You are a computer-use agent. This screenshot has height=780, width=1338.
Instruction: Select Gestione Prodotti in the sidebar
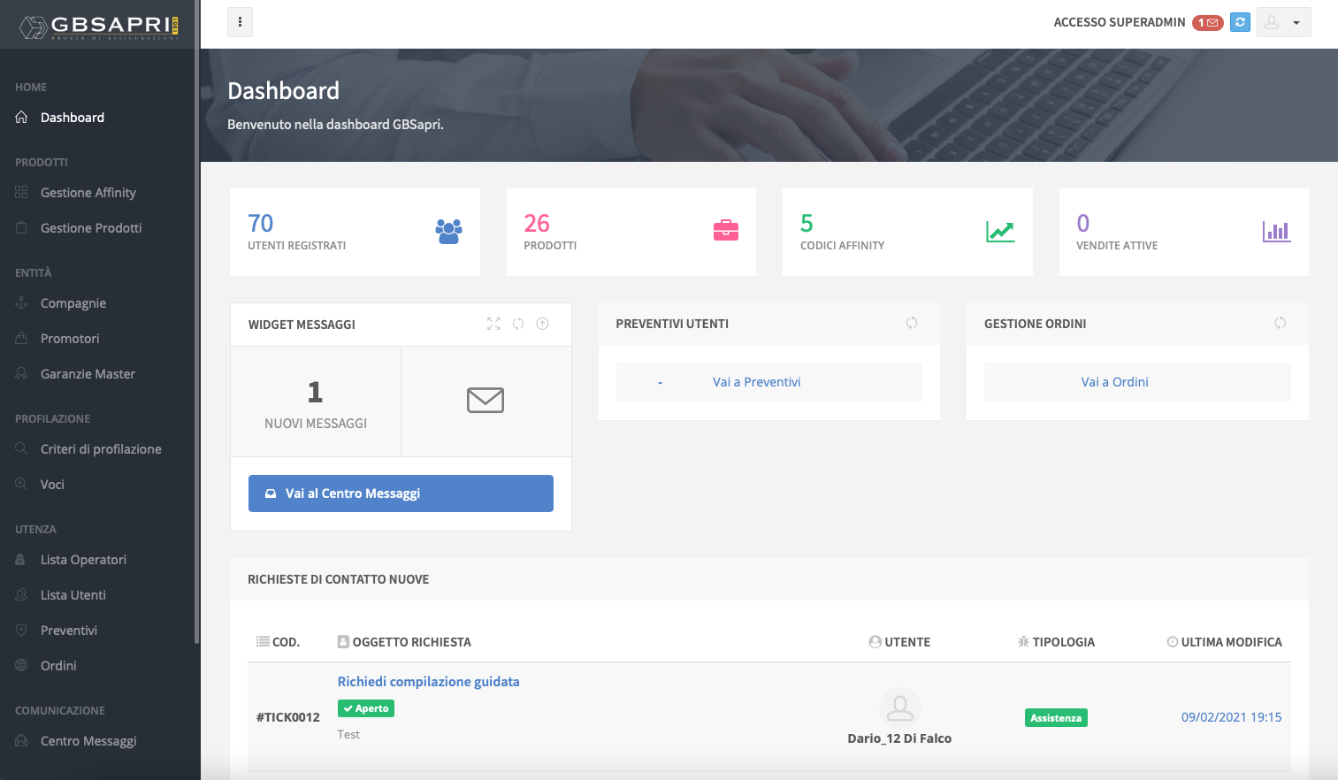point(90,227)
